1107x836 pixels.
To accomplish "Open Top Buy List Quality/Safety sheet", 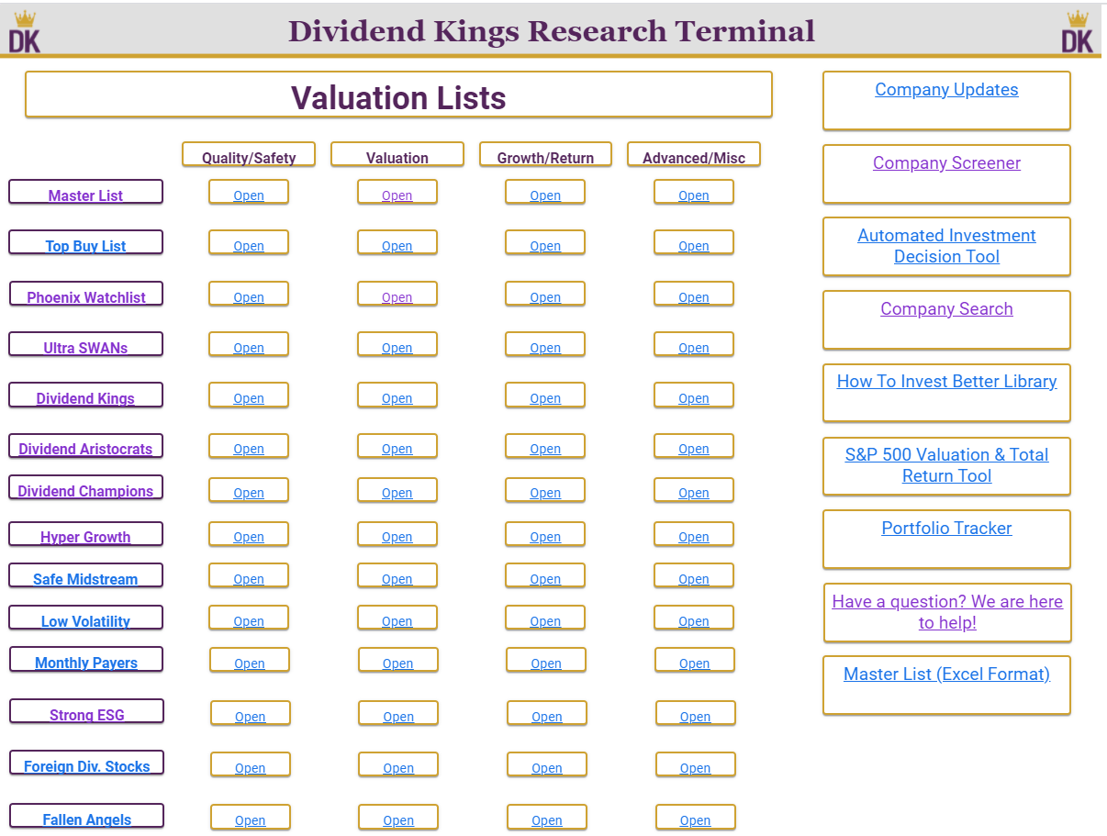I will coord(249,246).
